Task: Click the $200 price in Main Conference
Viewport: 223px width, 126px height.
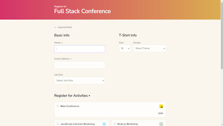Action: (x=161, y=113)
